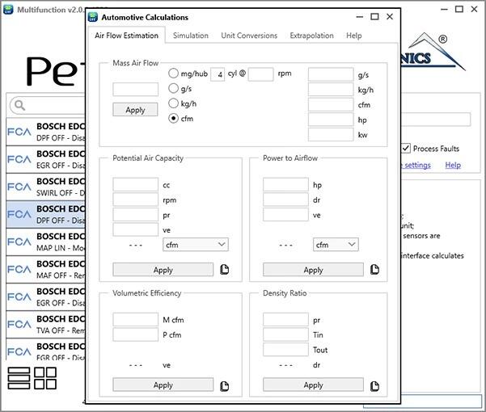Click the Tout temperature field
The height and width of the screenshot is (412, 486).
tap(285, 350)
